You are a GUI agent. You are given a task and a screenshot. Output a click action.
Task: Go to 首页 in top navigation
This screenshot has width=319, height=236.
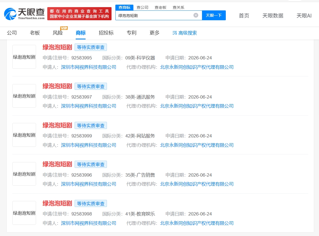pos(244,16)
